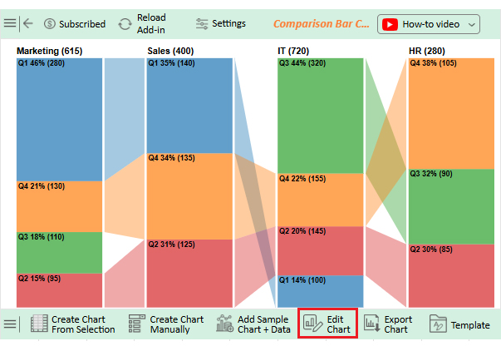Image resolution: width=501 pixels, height=351 pixels.
Task: Click the back arrow icon
Action: coord(28,23)
